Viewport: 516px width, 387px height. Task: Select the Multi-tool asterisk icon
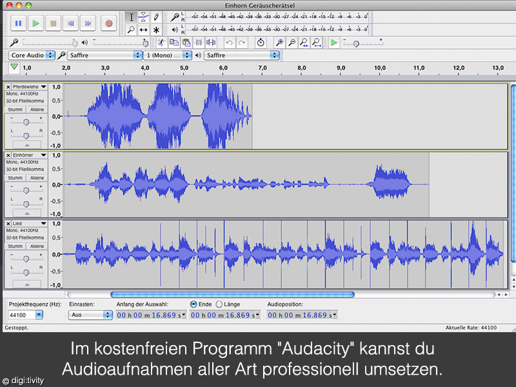[155, 30]
